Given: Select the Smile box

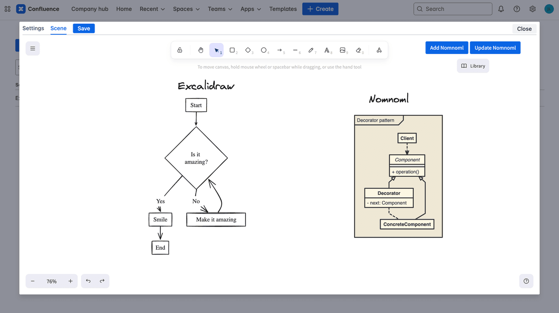Looking at the screenshot, I should (160, 220).
